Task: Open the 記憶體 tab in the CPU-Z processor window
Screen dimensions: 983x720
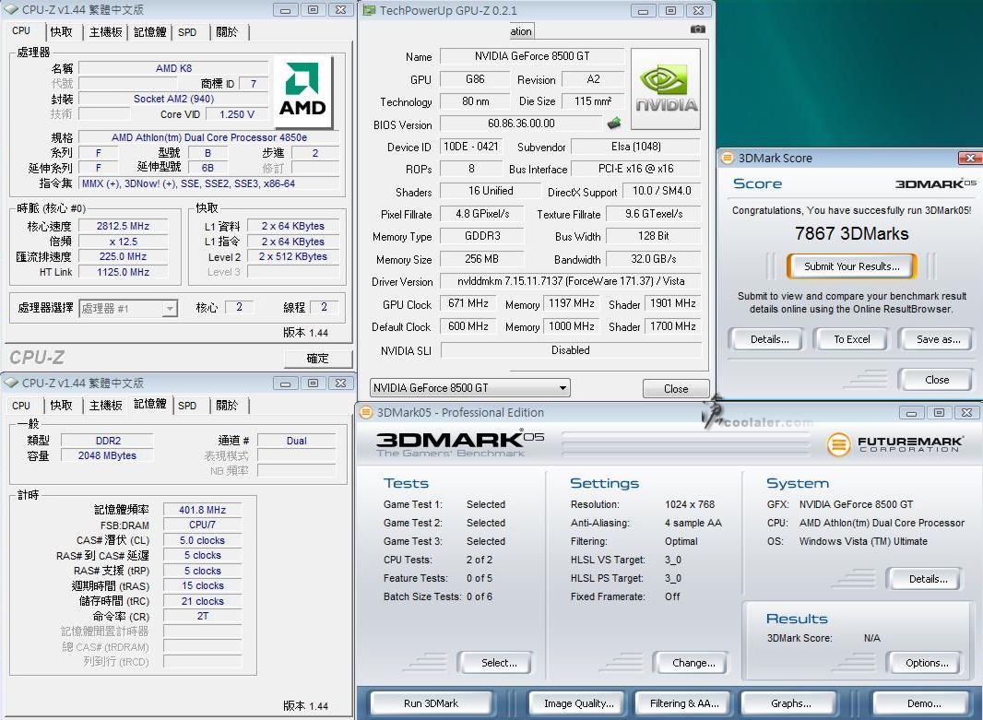Action: 149,31
